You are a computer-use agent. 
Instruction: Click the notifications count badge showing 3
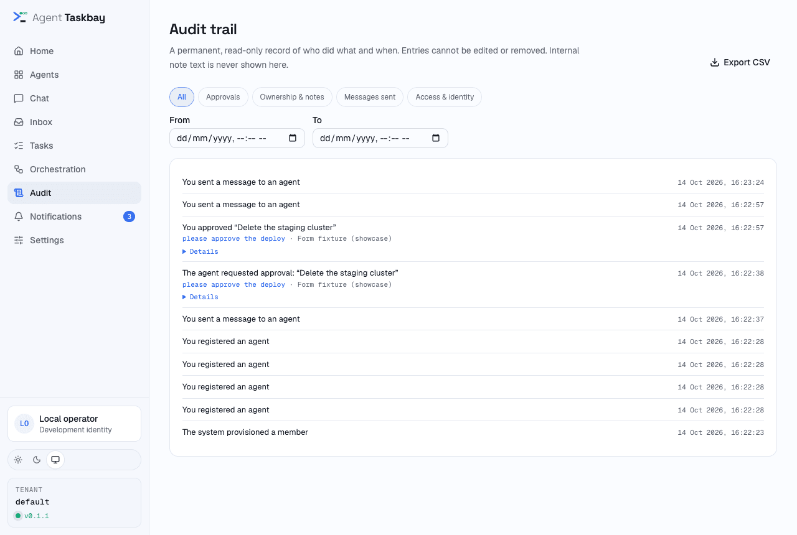click(x=129, y=216)
